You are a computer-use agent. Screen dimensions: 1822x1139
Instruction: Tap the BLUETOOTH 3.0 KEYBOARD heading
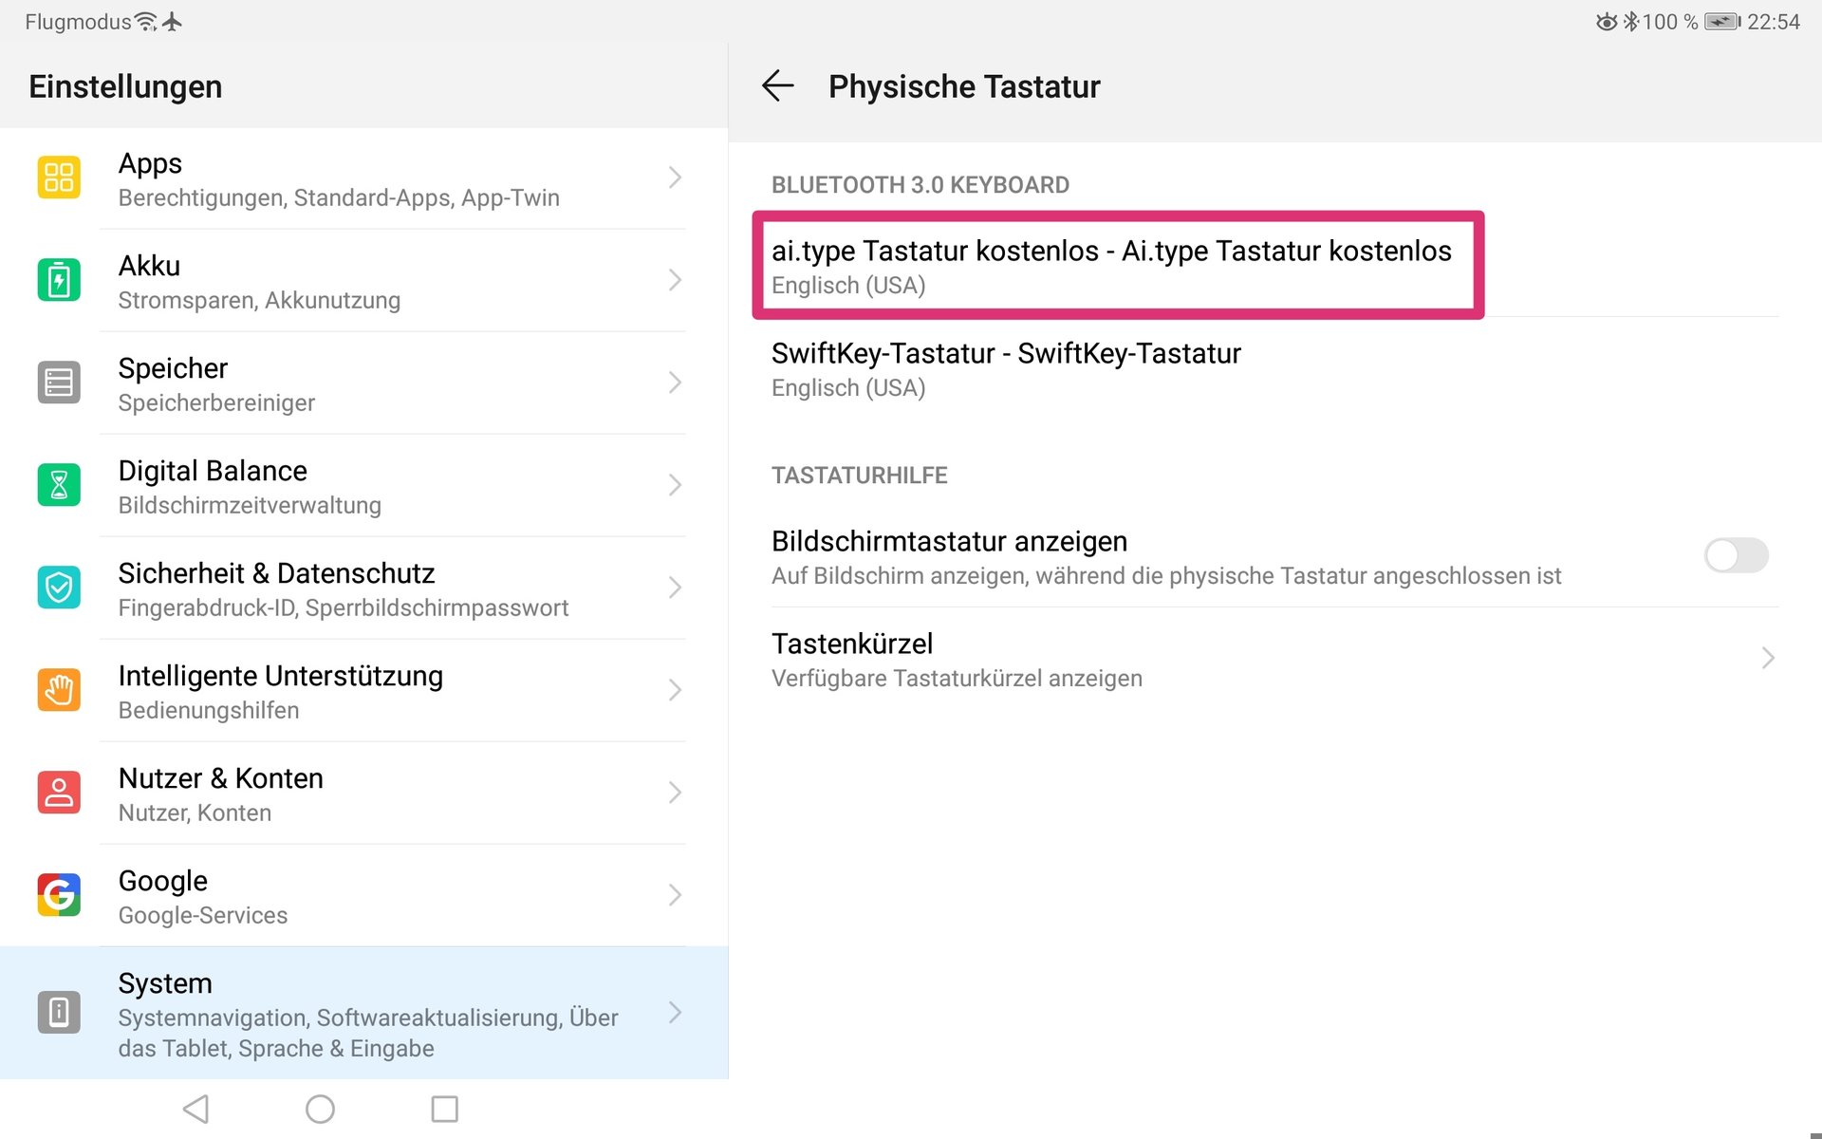click(920, 185)
